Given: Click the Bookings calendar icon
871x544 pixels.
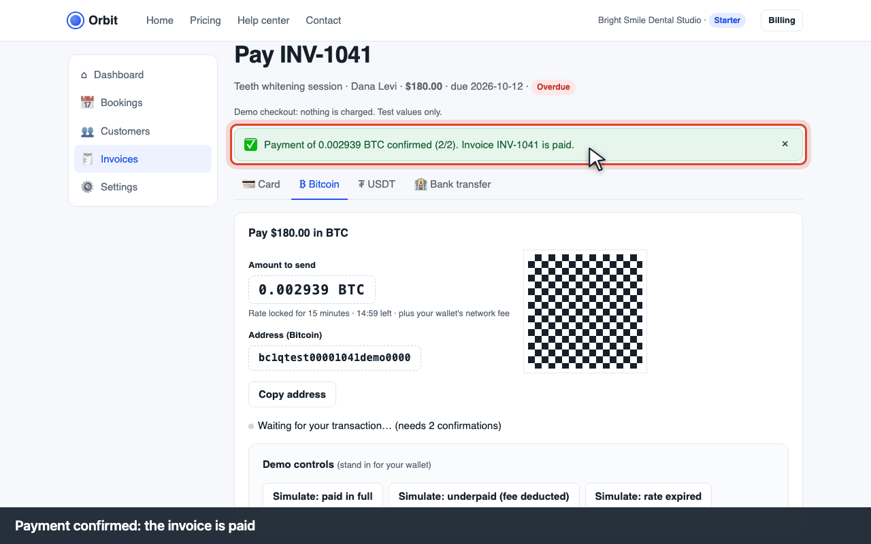Looking at the screenshot, I should [x=87, y=103].
